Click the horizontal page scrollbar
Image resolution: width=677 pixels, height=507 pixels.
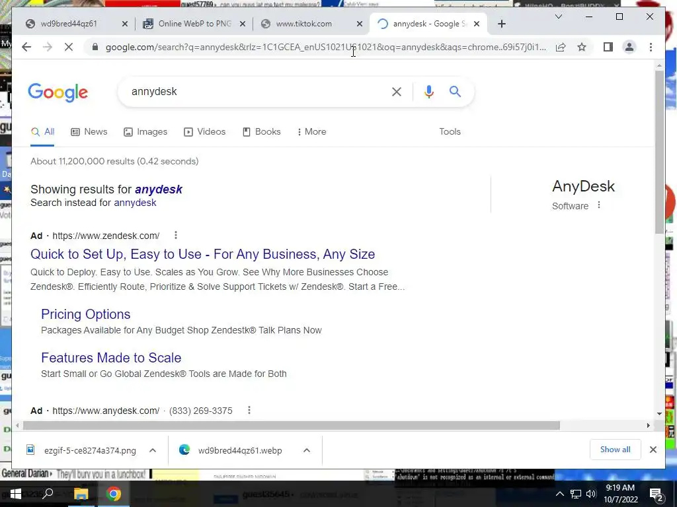point(292,426)
